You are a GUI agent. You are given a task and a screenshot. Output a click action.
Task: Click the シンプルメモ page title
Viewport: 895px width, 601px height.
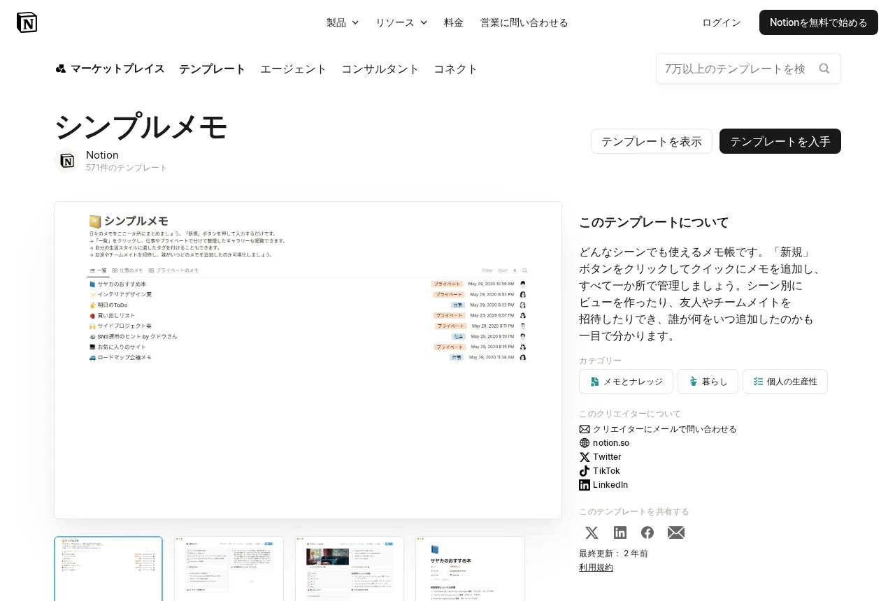click(x=141, y=127)
